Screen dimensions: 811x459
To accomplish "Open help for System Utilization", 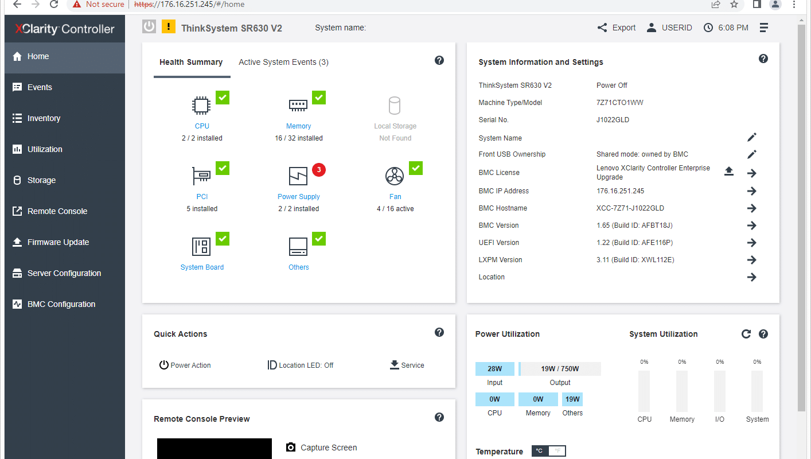I will [x=763, y=334].
